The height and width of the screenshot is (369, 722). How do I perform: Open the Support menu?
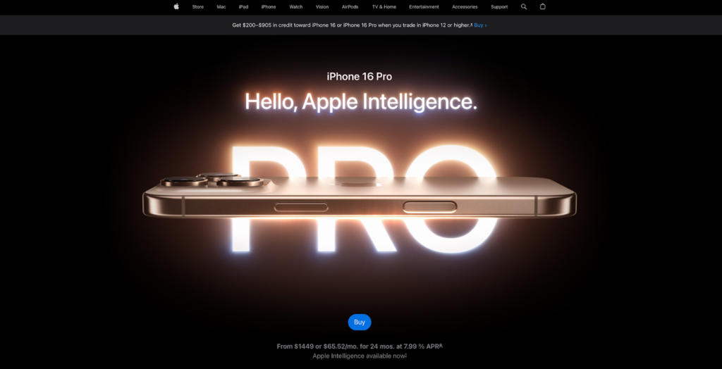499,7
